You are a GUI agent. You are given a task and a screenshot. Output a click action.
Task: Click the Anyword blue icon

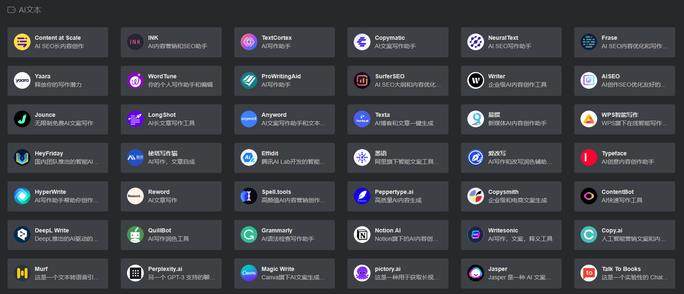tap(249, 119)
